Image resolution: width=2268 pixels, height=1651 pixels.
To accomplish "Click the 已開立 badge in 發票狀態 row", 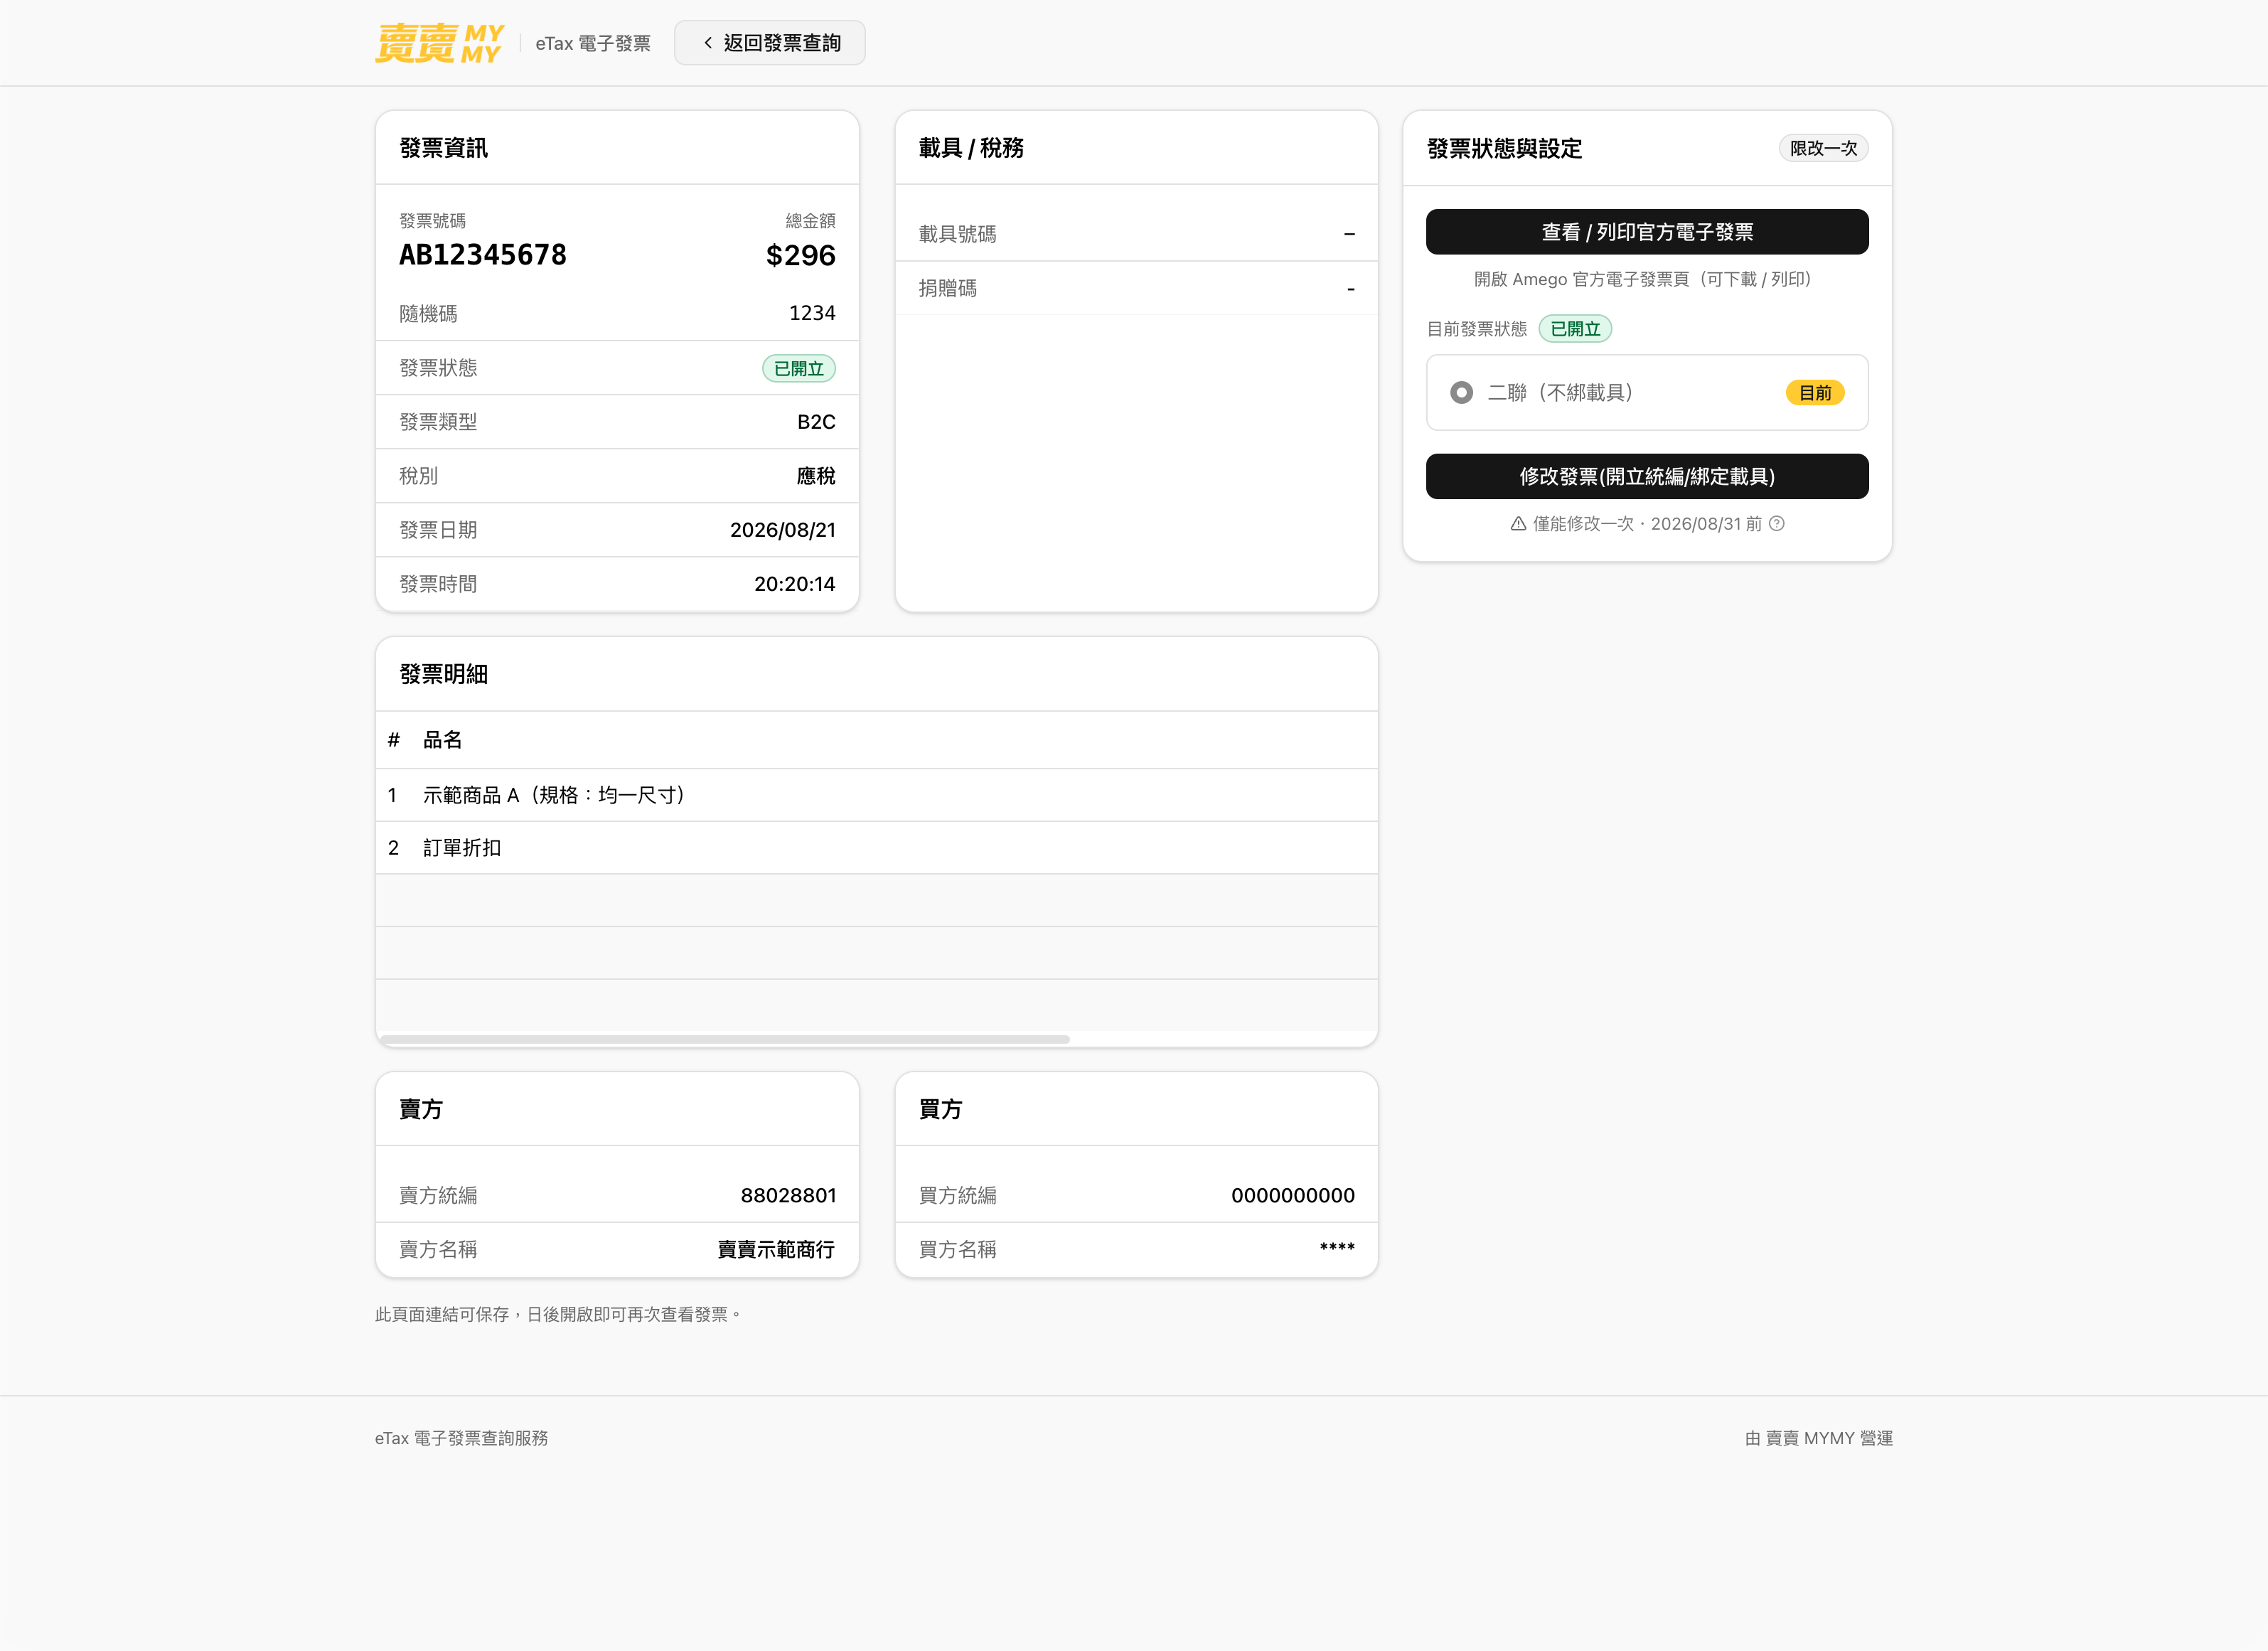I will pos(799,368).
